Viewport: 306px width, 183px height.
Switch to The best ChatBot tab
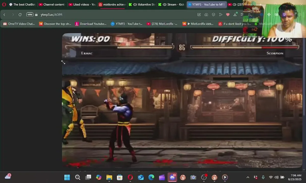pyautogui.click(x=22, y=5)
